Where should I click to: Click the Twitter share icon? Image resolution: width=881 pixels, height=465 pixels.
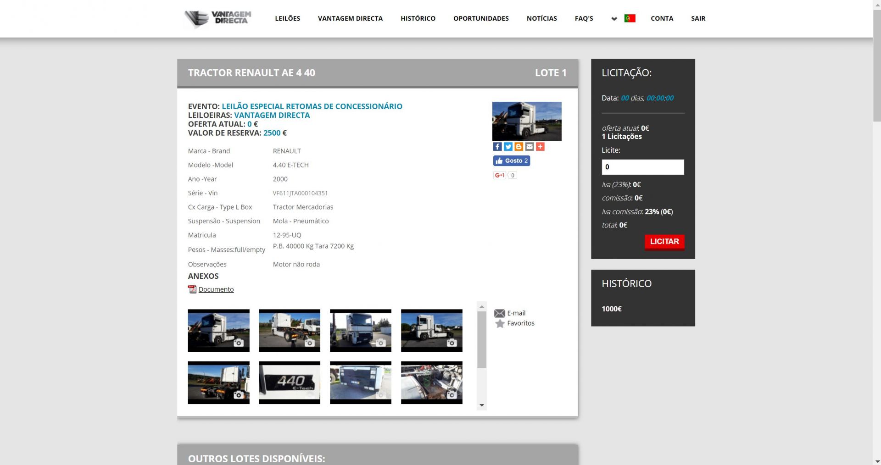point(508,147)
